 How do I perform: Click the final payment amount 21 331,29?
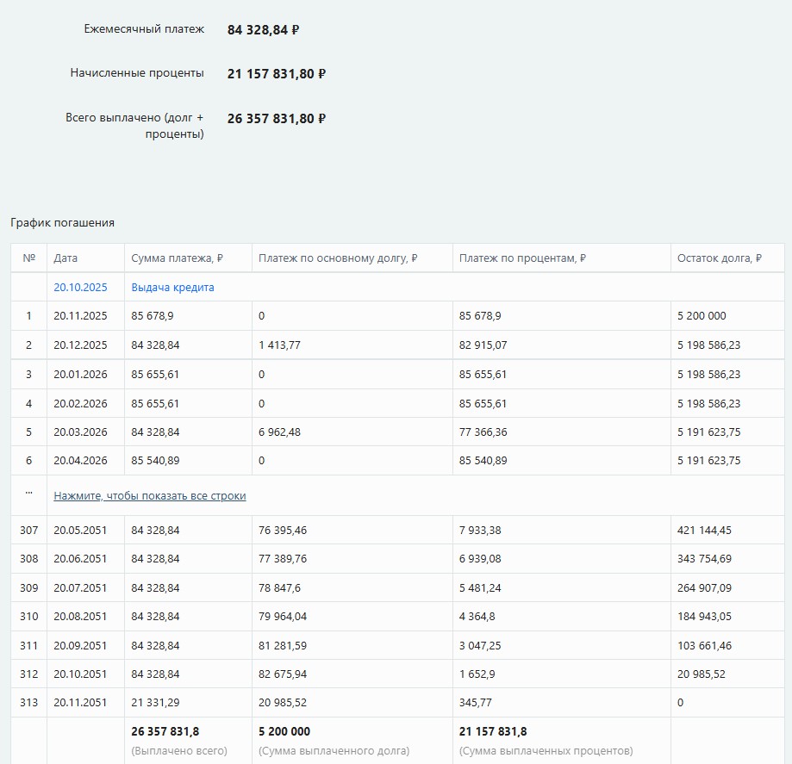pos(155,703)
